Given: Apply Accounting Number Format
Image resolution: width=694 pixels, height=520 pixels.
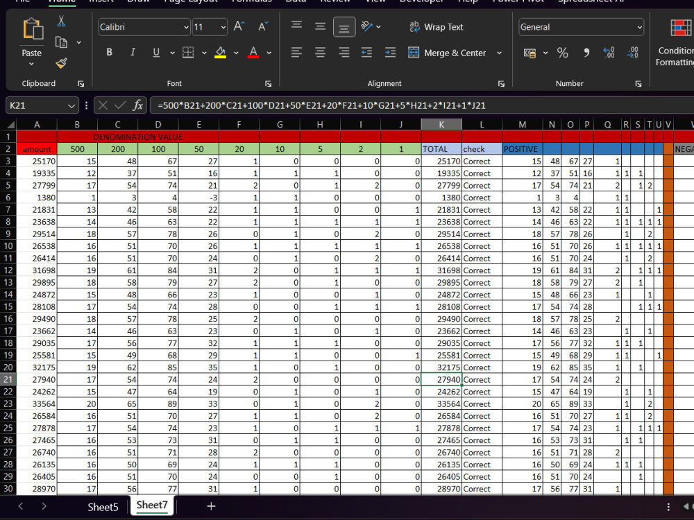Looking at the screenshot, I should click(530, 53).
